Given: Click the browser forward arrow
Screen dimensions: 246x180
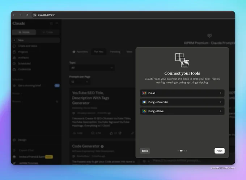Looking at the screenshot, I should point(20,15).
